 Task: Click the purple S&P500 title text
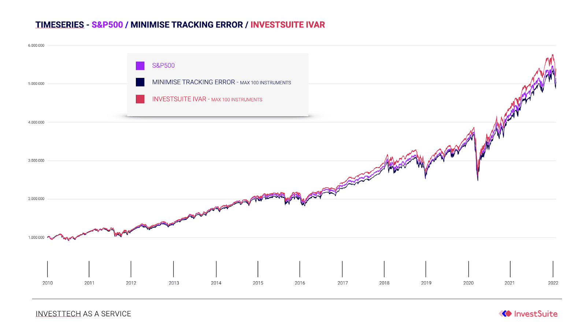[107, 24]
